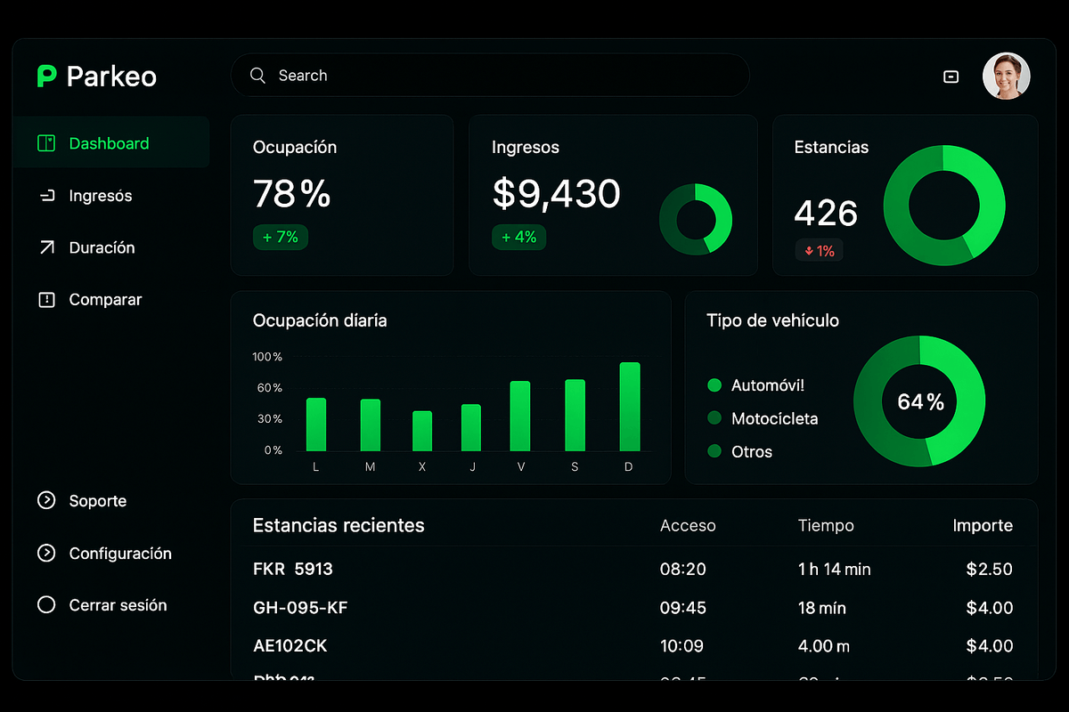
Task: Click the Comparar exclamation icon
Action: click(x=45, y=300)
